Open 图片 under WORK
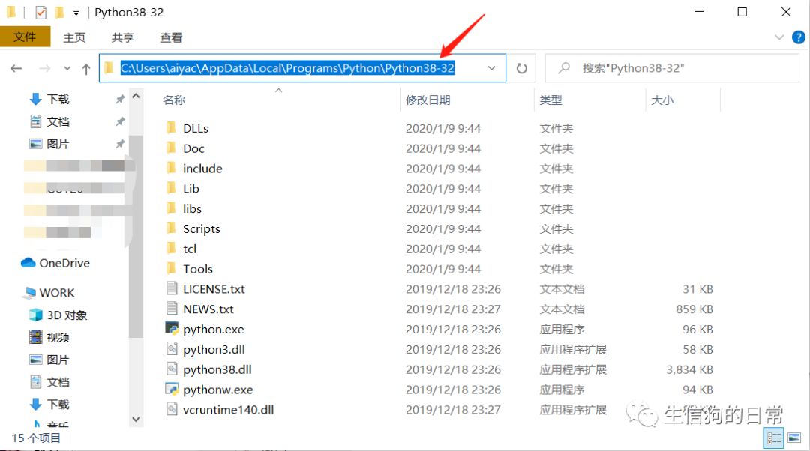This screenshot has width=810, height=451. coord(49,360)
